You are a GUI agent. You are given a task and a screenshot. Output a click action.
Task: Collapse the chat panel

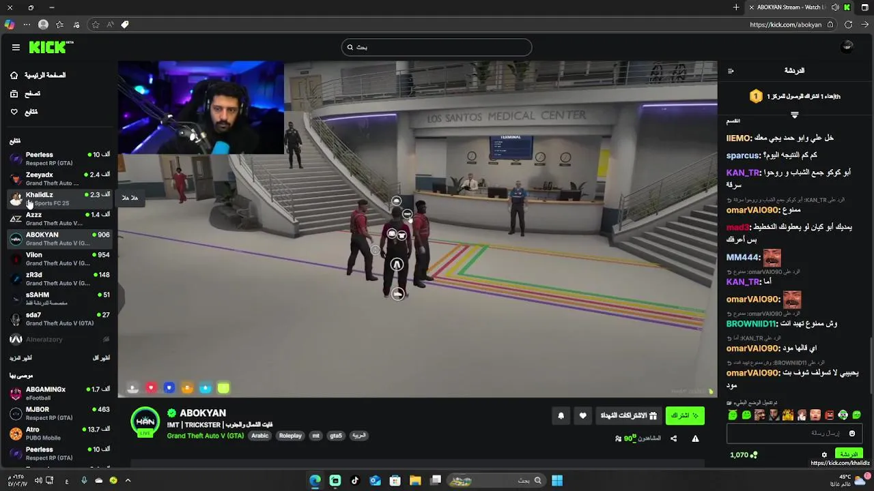731,71
